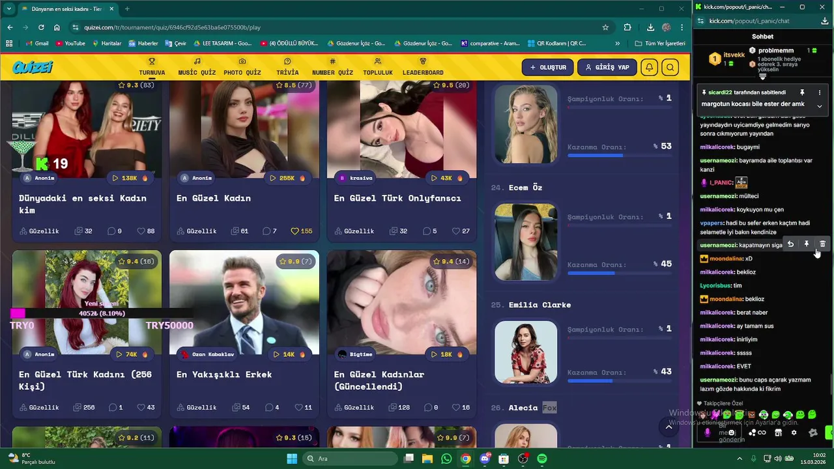Viewport: 834px width, 469px height.
Task: Open Photo Quiz menu item
Action: click(x=242, y=67)
